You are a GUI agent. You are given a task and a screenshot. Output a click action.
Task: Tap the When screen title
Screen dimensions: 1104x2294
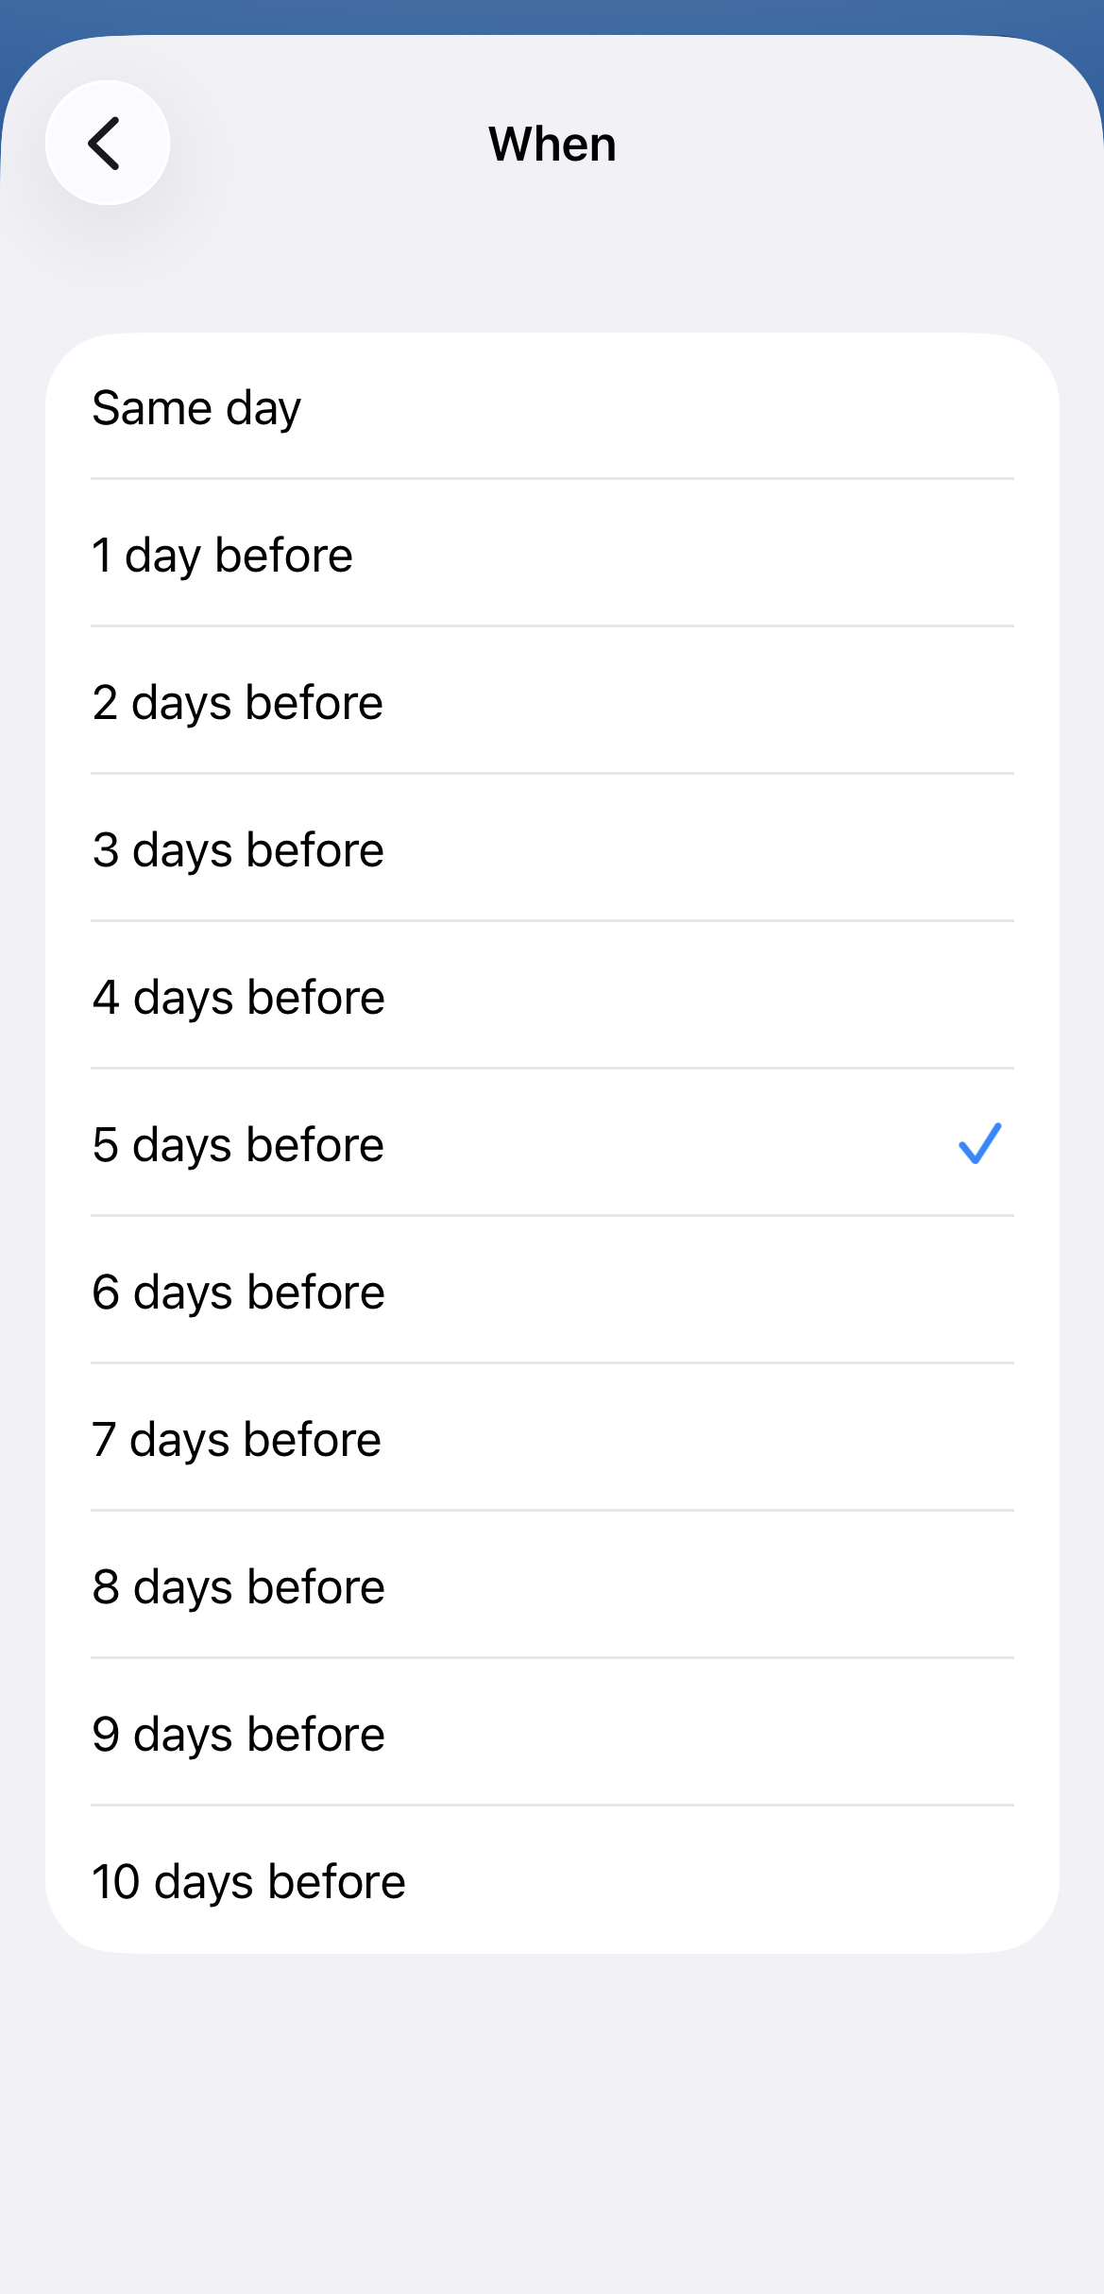pos(552,144)
